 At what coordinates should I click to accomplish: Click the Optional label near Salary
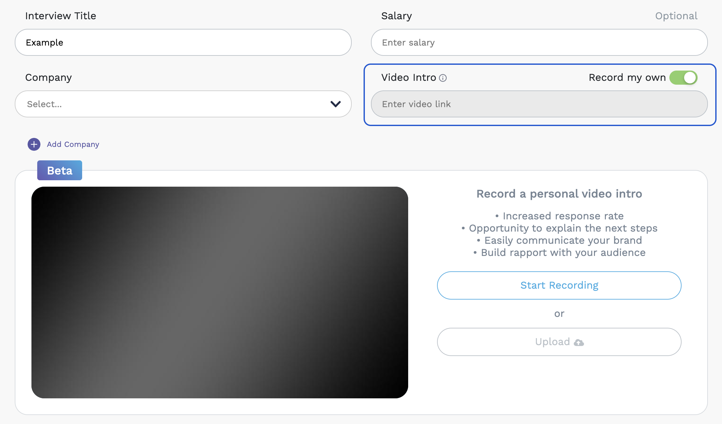click(x=676, y=16)
